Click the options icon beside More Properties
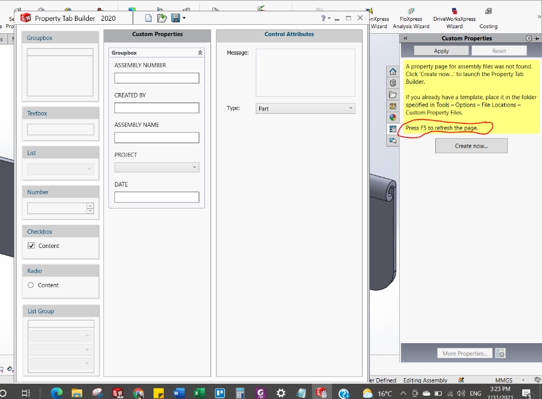542x399 pixels. [500, 353]
